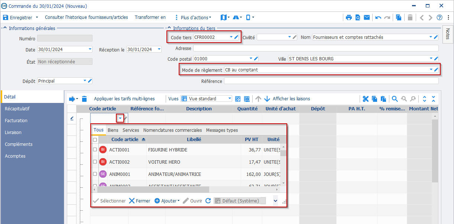Click the redo arrow in the top toolbar
Image resolution: width=454 pixels, height=224 pixels.
pos(387,17)
